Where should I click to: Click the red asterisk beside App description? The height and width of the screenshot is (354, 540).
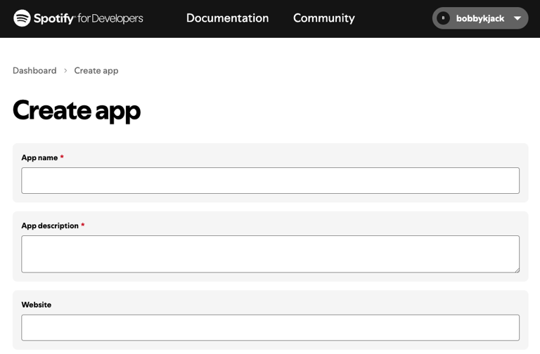point(83,225)
